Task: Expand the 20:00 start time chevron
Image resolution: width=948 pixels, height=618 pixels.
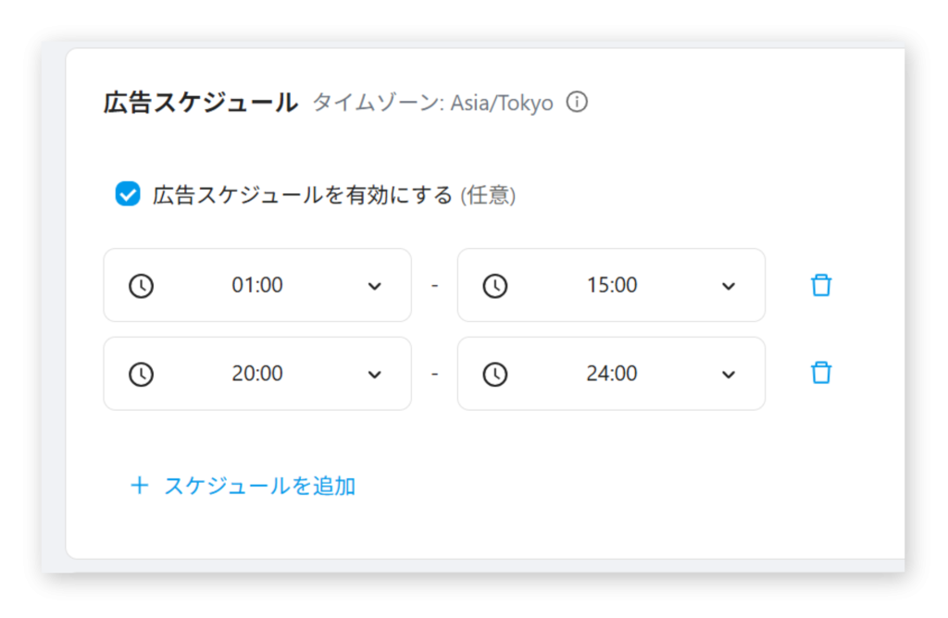Action: point(374,375)
